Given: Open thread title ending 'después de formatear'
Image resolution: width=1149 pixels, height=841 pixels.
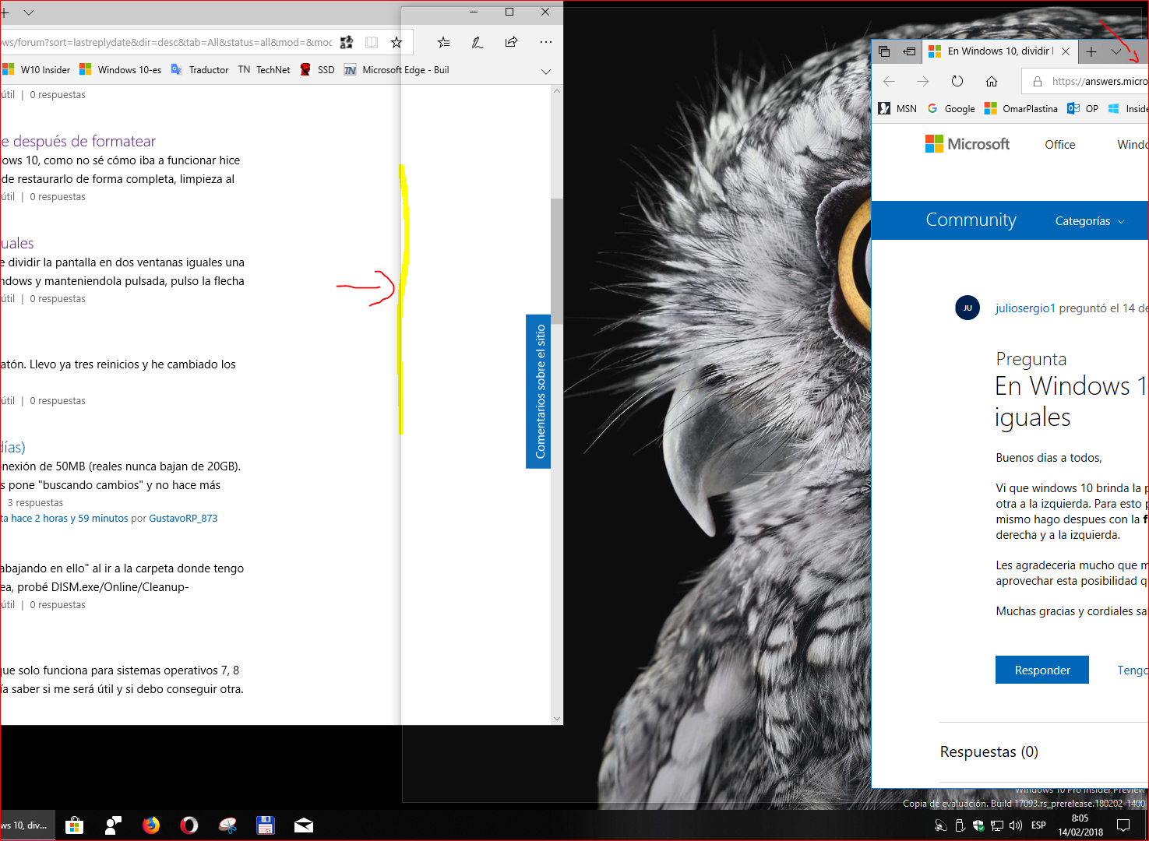Looking at the screenshot, I should click(79, 141).
